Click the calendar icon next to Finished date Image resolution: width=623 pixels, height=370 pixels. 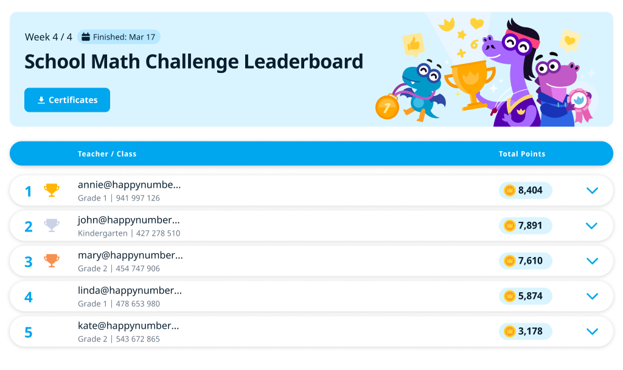coord(86,37)
